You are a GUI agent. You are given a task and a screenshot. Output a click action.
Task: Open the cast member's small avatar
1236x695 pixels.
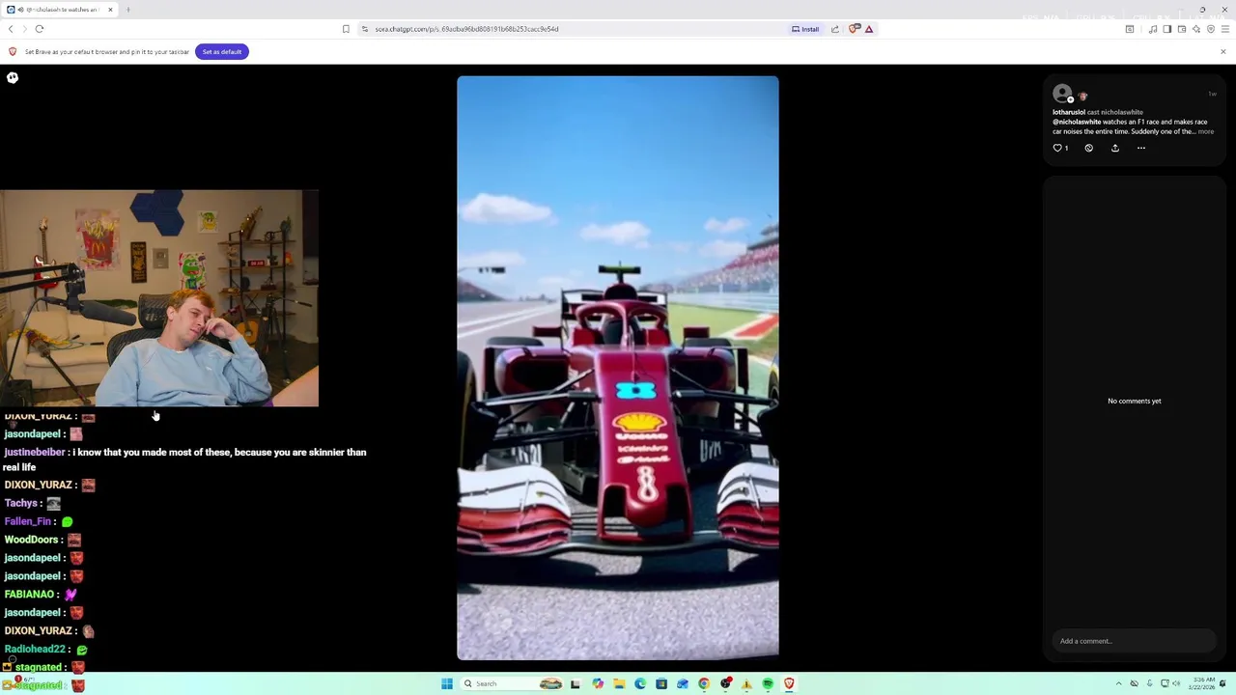click(x=1082, y=97)
